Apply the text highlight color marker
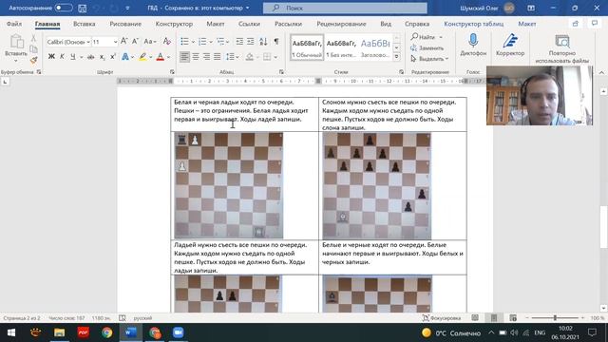The width and height of the screenshot is (608, 342). point(142,57)
